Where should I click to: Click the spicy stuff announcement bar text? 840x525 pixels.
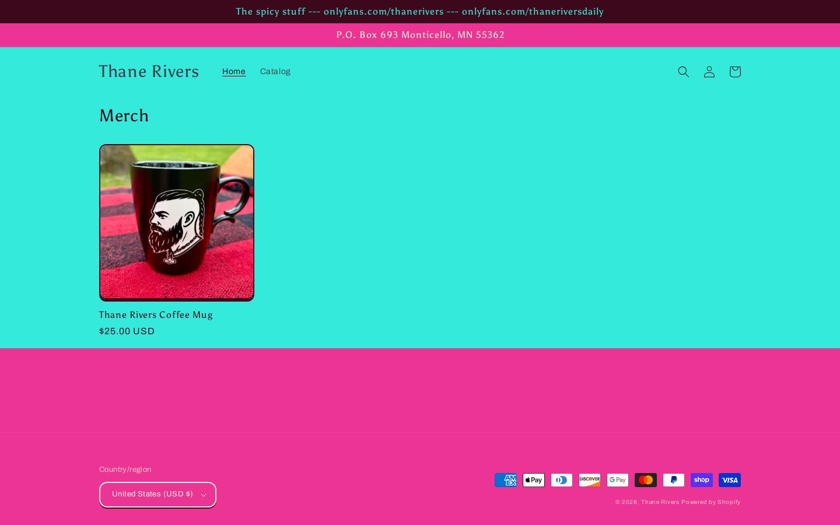(x=420, y=12)
